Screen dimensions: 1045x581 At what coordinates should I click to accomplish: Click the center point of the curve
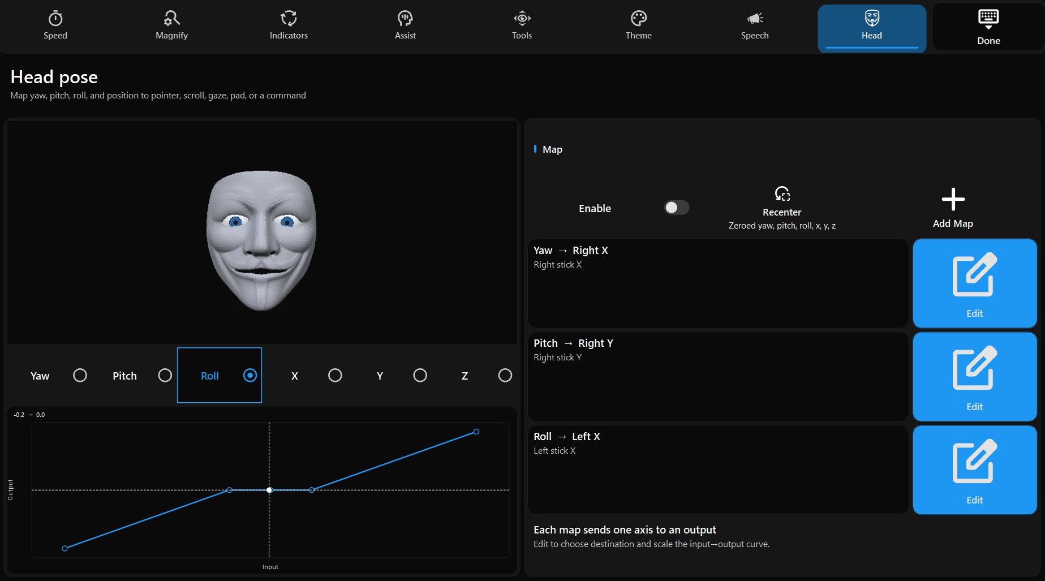click(269, 490)
